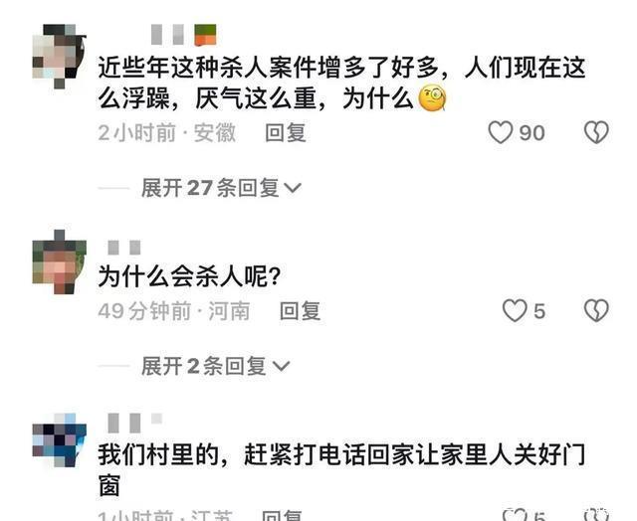Open first commenter's username
The width and height of the screenshot is (637, 521).
[x=183, y=35]
